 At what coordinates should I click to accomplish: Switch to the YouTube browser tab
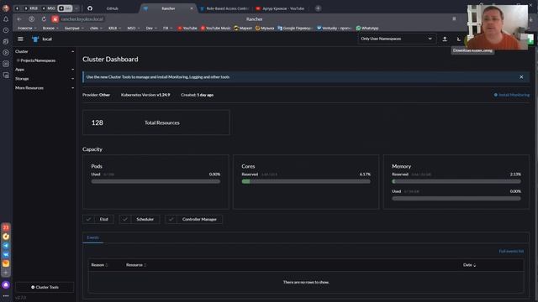click(280, 8)
